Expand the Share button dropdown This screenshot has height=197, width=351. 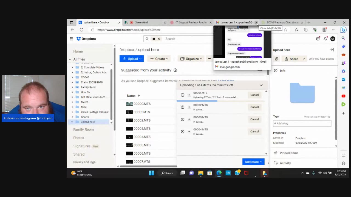point(304,59)
